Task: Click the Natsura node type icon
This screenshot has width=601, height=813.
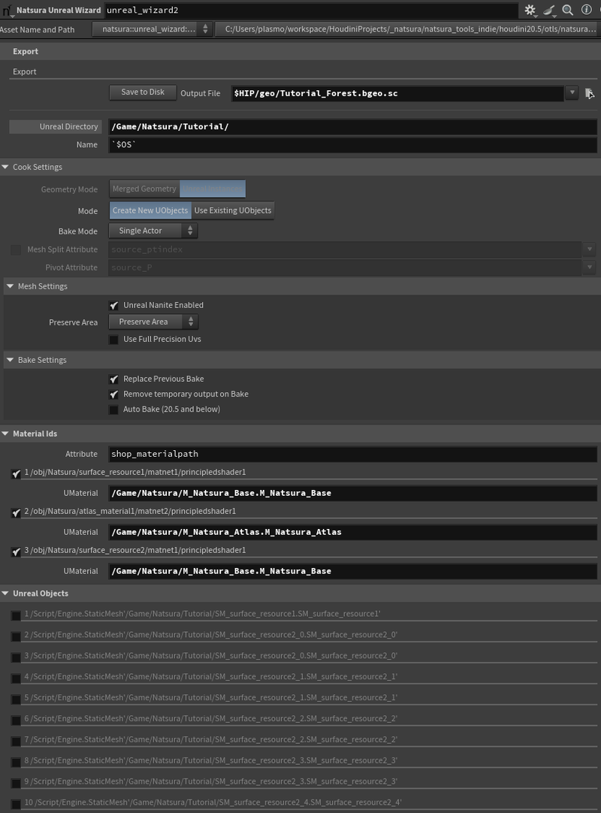Action: coord(7,11)
